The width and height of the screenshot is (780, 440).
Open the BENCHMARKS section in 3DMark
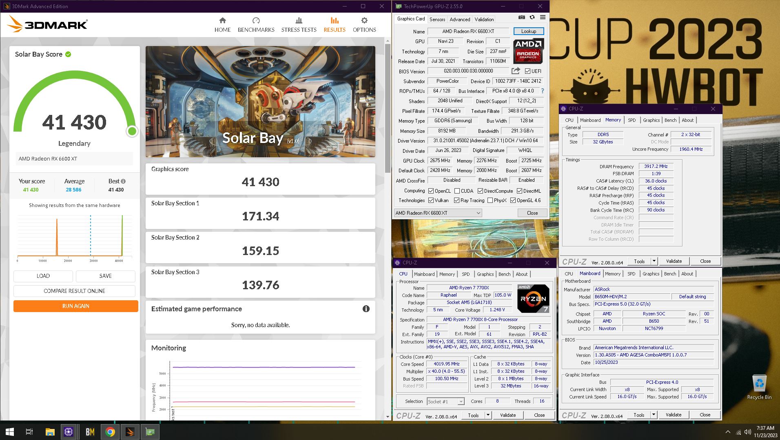[256, 25]
